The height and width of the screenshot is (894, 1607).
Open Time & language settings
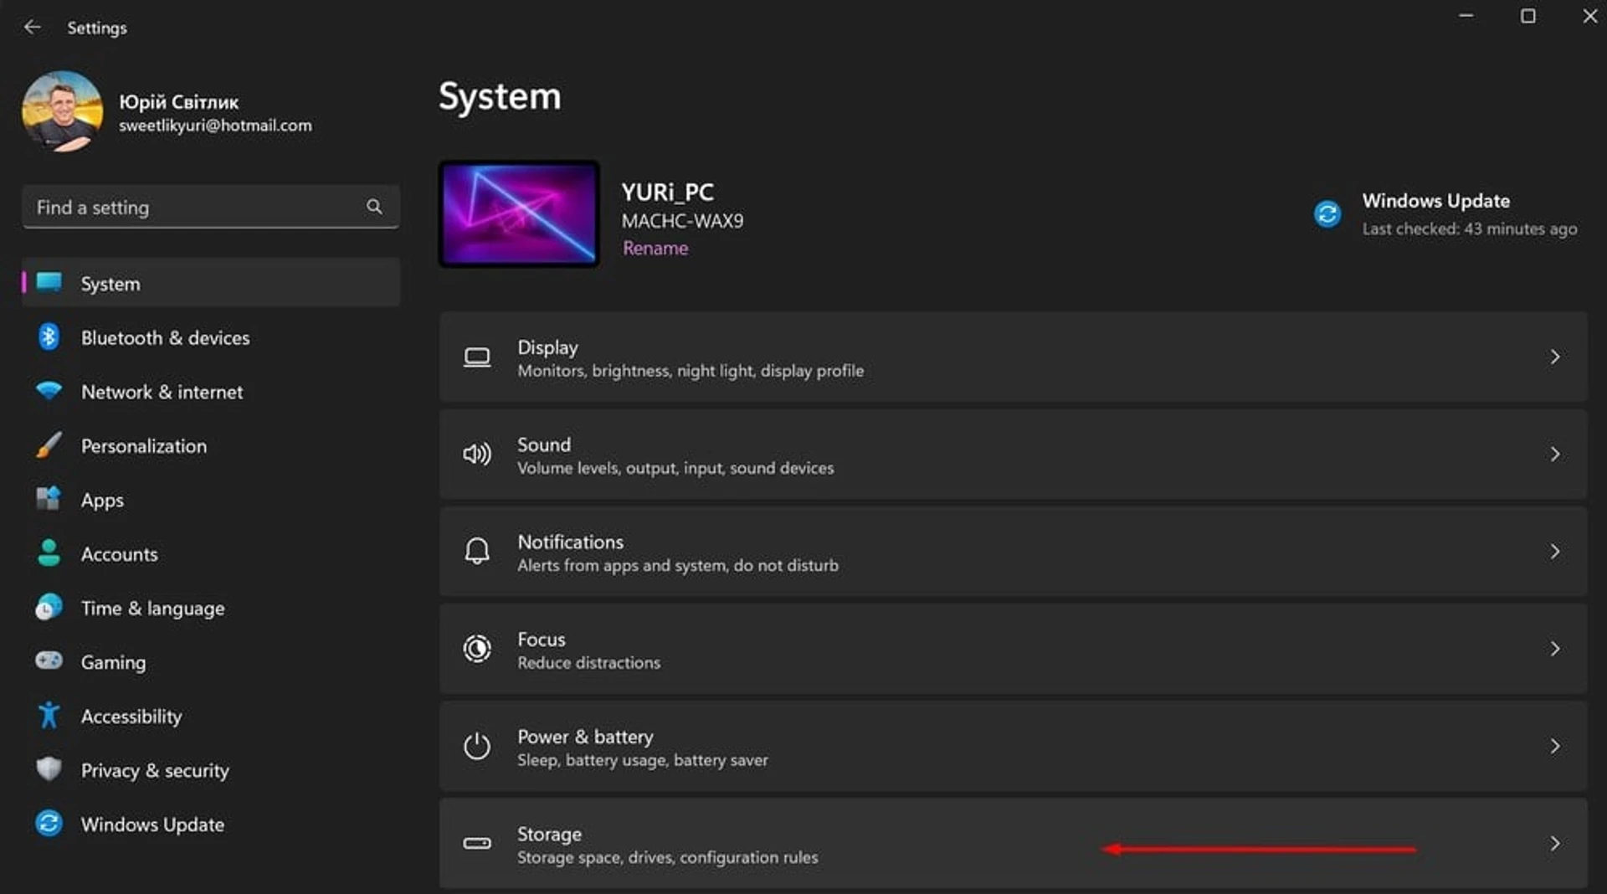[x=211, y=608]
